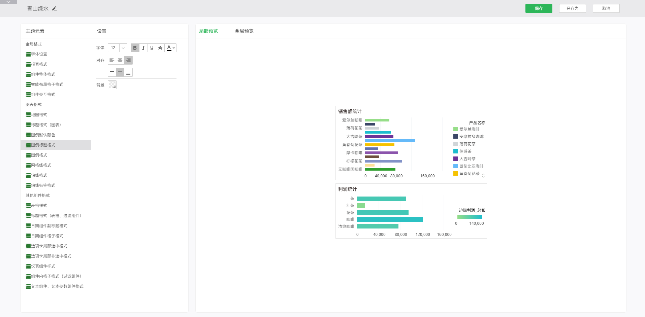
Task: Open the font size dropdown
Action: (x=123, y=48)
